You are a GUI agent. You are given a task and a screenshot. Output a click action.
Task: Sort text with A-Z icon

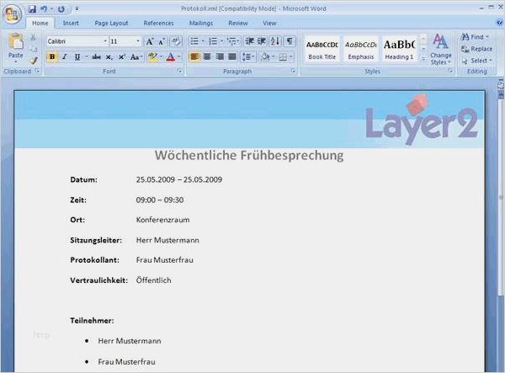(275, 41)
